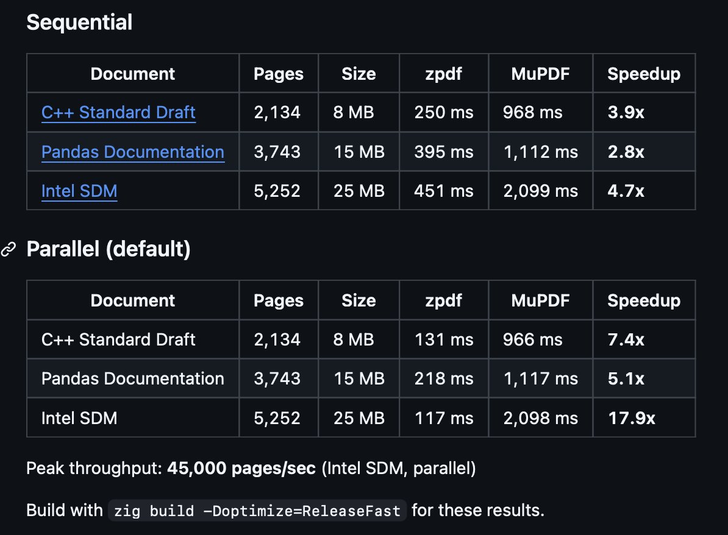Open the C++ Standard Draft link
Image resolution: width=728 pixels, height=535 pixels.
pos(118,113)
